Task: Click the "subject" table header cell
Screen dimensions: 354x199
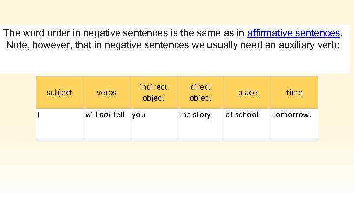Action: 59,92
